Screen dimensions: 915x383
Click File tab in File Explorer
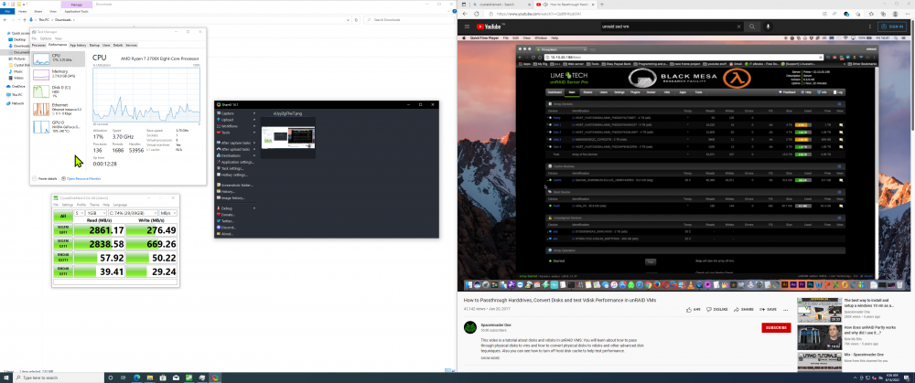click(7, 11)
